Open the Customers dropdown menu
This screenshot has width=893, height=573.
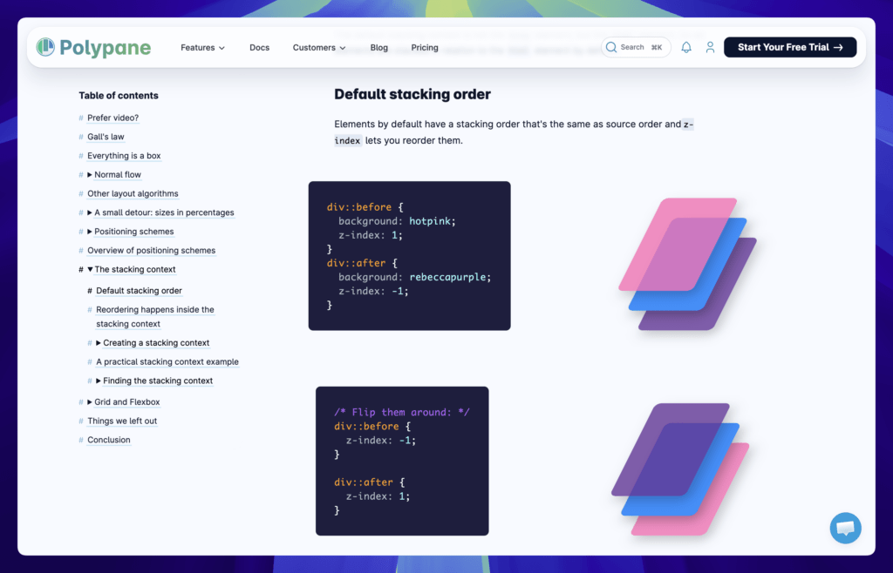[x=318, y=48]
